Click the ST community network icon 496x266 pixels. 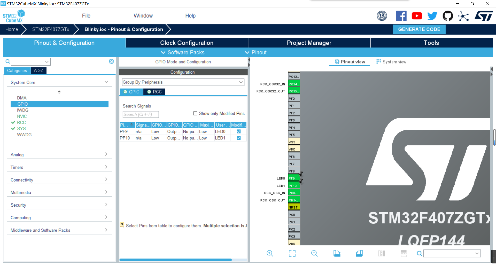point(463,16)
